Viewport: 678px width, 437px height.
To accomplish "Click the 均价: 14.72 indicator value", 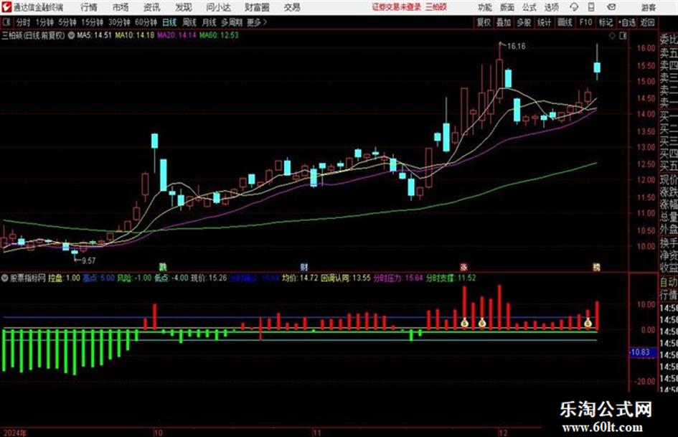I will 300,278.
